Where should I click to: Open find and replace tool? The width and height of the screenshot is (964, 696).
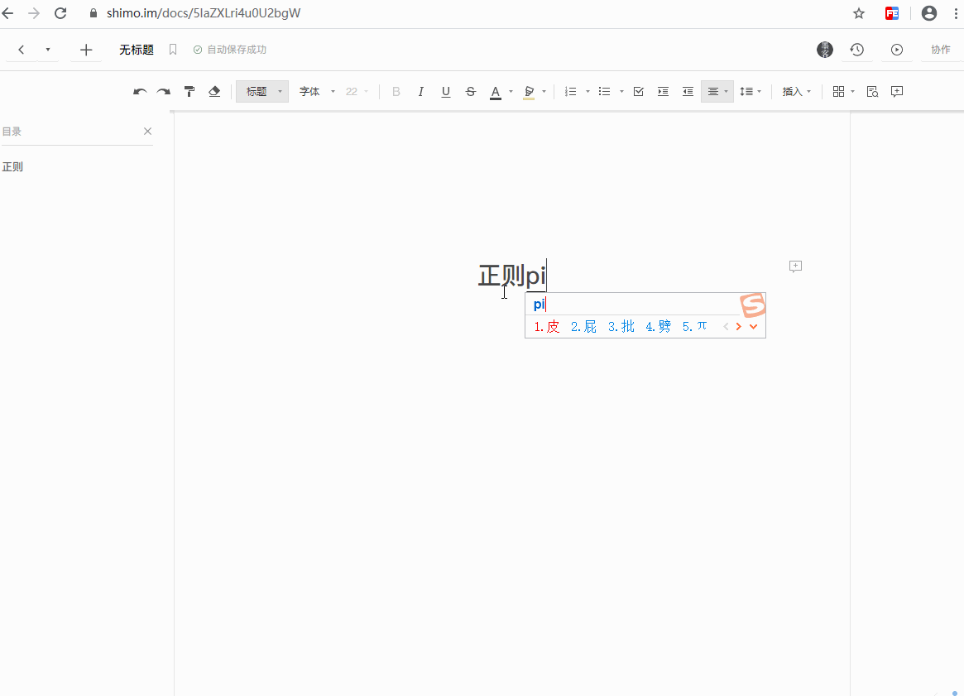coord(872,92)
